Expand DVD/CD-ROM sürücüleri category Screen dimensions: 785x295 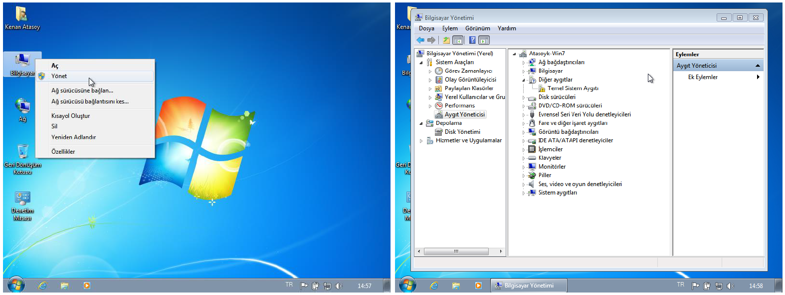tap(523, 106)
